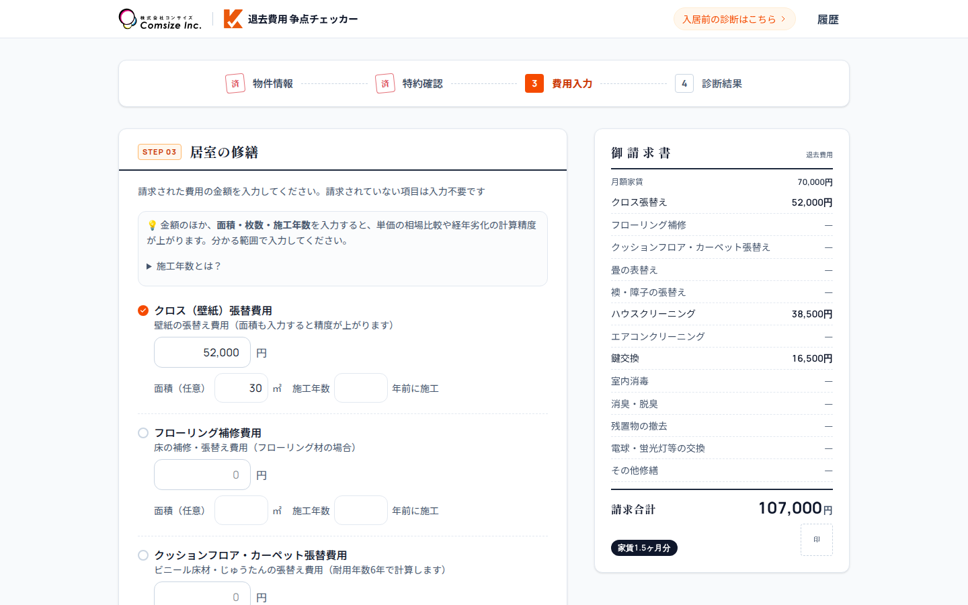Open the 履歴 history page
The width and height of the screenshot is (968, 605).
pyautogui.click(x=828, y=19)
